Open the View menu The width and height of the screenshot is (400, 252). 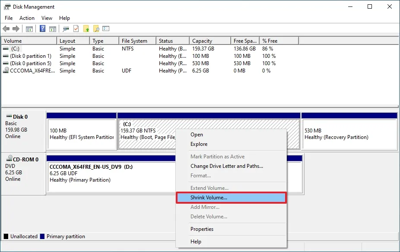(x=47, y=18)
